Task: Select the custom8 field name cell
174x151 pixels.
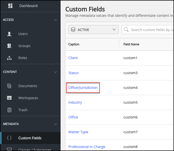Action: coord(130,147)
